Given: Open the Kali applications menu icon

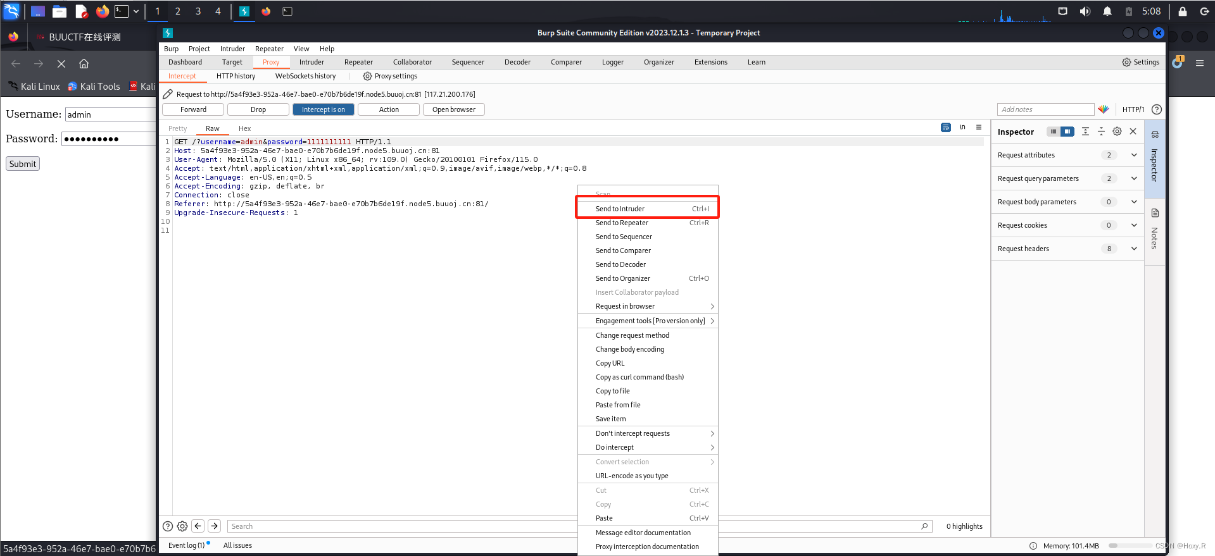Looking at the screenshot, I should 12,11.
